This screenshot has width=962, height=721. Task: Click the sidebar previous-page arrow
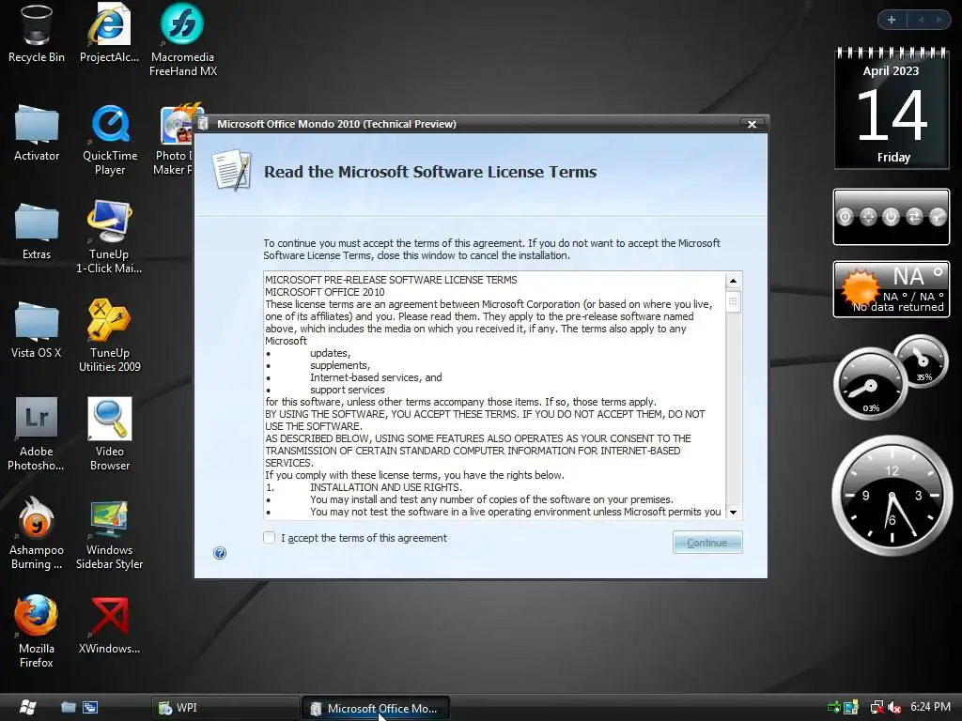[x=921, y=20]
